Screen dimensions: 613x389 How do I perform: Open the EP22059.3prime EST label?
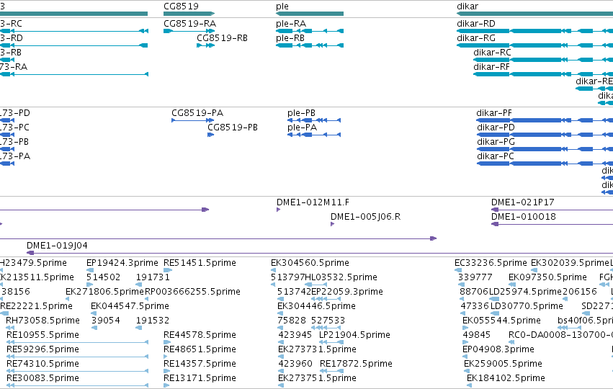pos(346,292)
